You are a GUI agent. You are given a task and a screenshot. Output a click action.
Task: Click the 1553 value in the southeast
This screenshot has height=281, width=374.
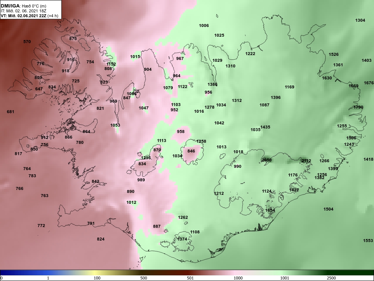(x=368, y=241)
